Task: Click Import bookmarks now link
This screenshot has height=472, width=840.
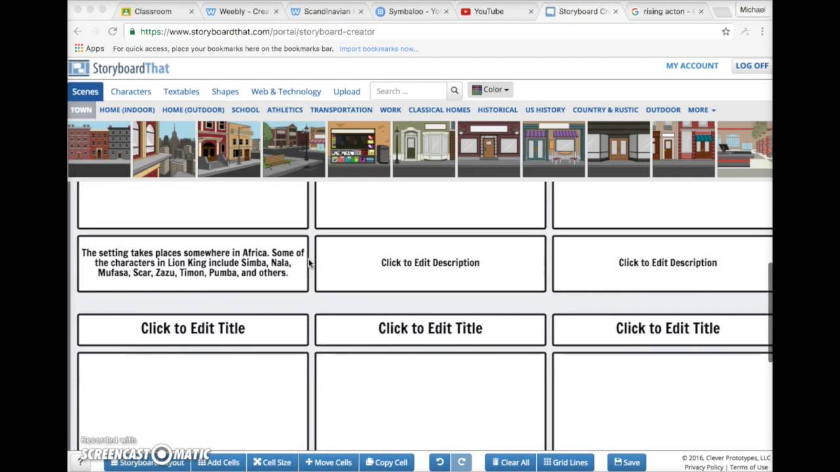Action: tap(378, 49)
